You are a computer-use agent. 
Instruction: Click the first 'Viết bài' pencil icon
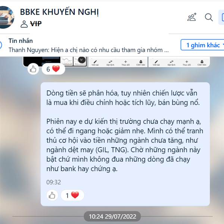95,63
